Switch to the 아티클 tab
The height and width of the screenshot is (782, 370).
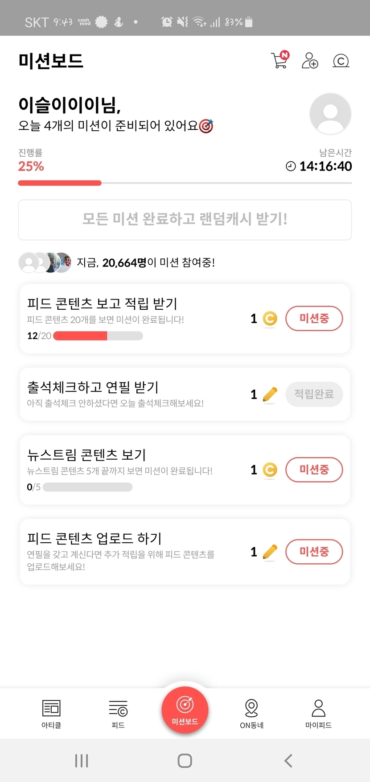tap(51, 713)
